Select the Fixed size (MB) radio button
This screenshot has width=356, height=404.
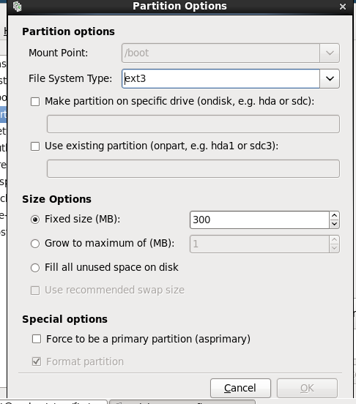[35, 220]
